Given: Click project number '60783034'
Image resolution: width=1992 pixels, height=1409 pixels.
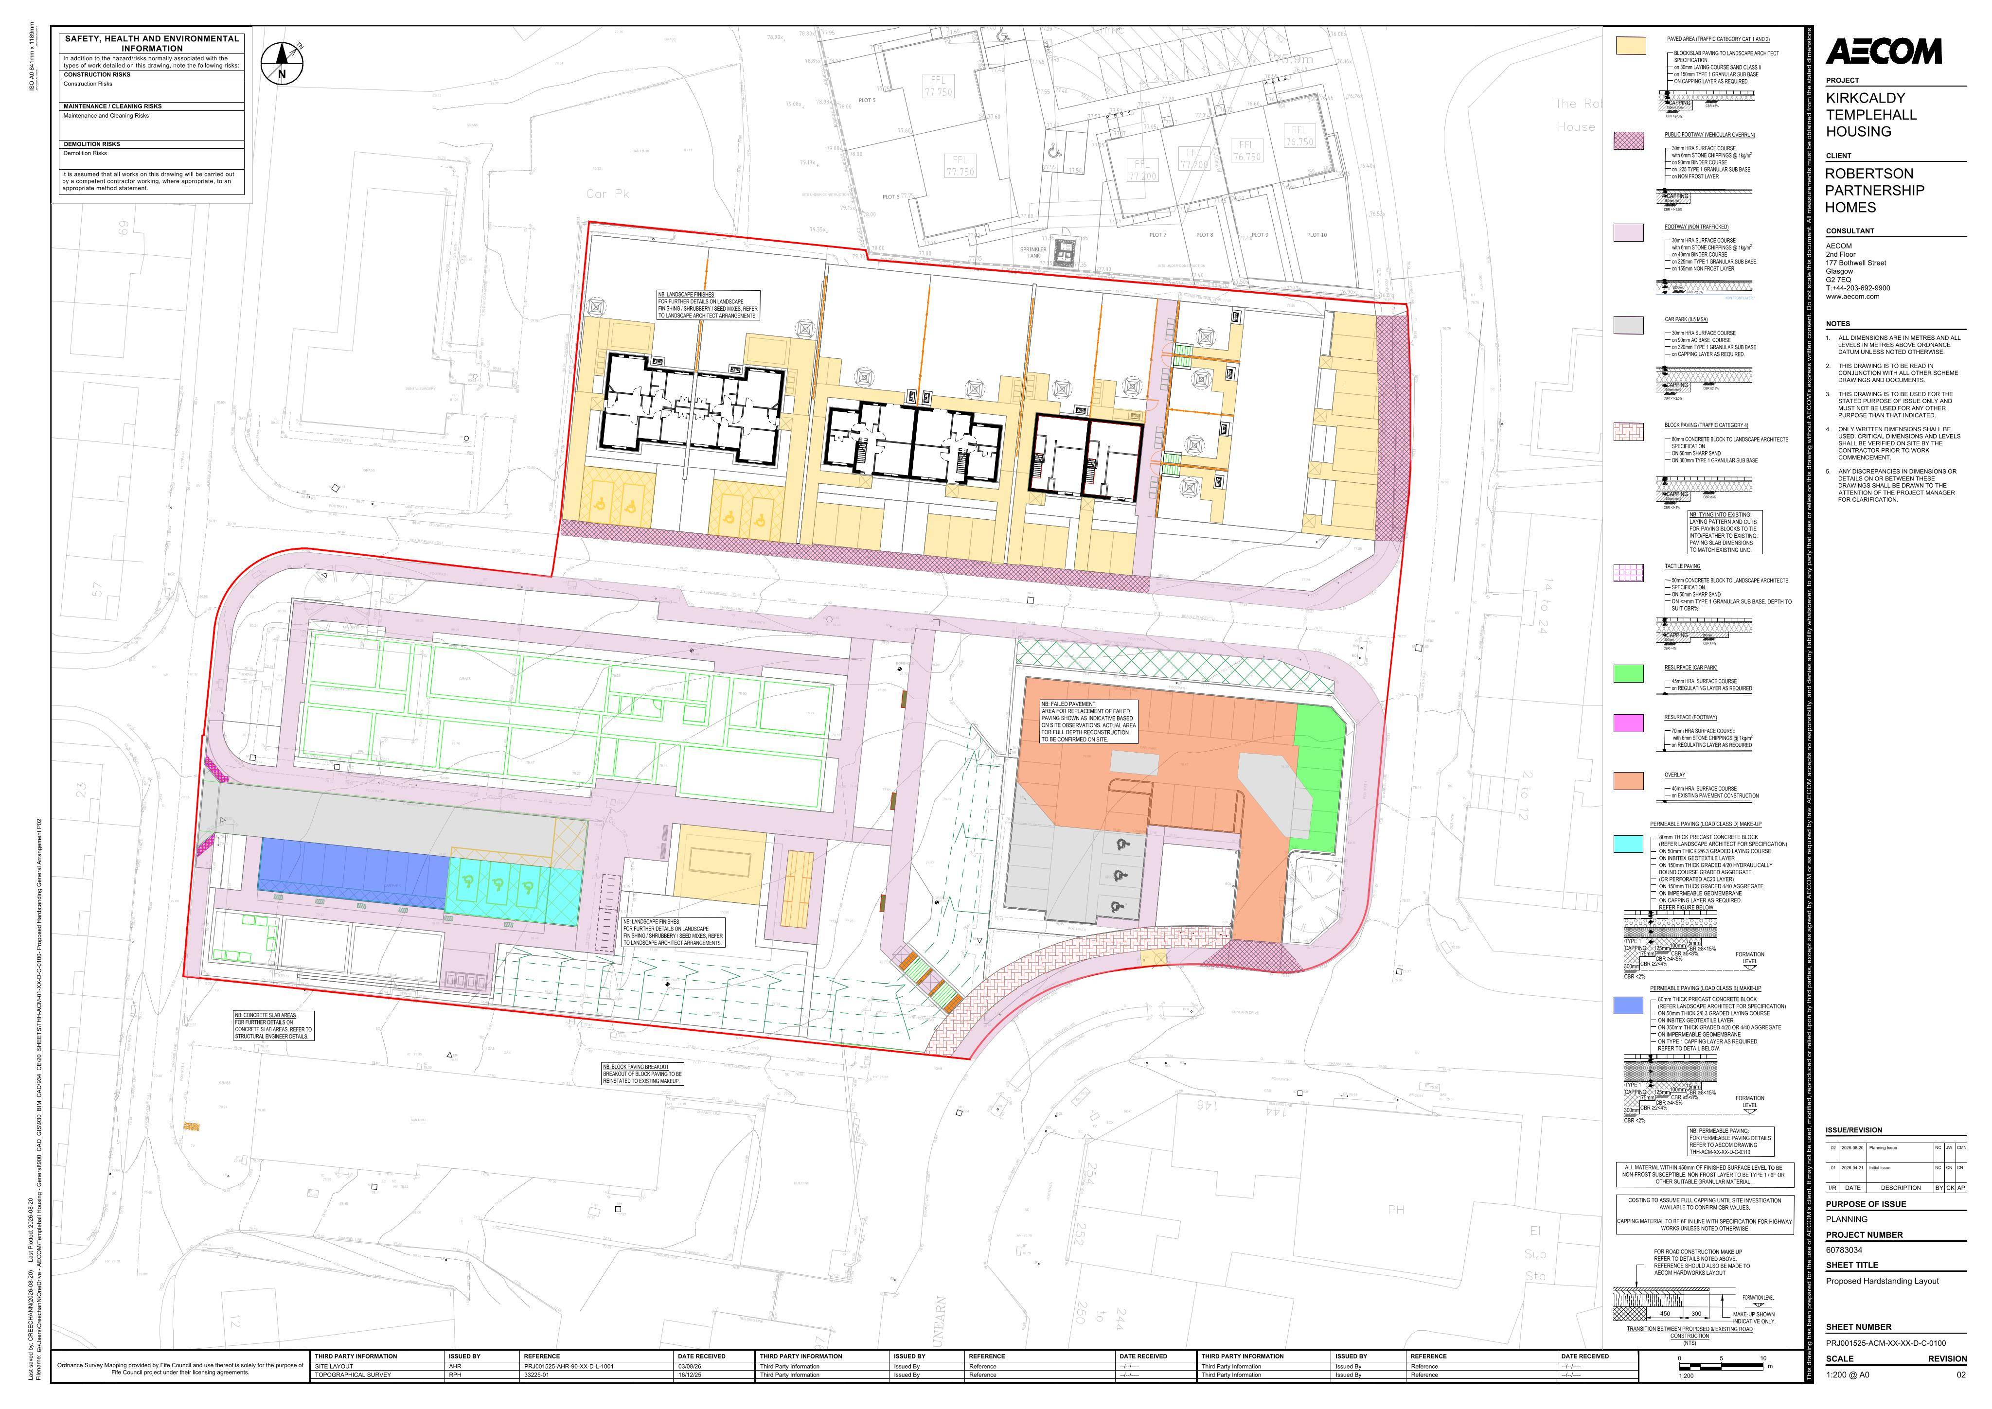Looking at the screenshot, I should pyautogui.click(x=1844, y=1250).
